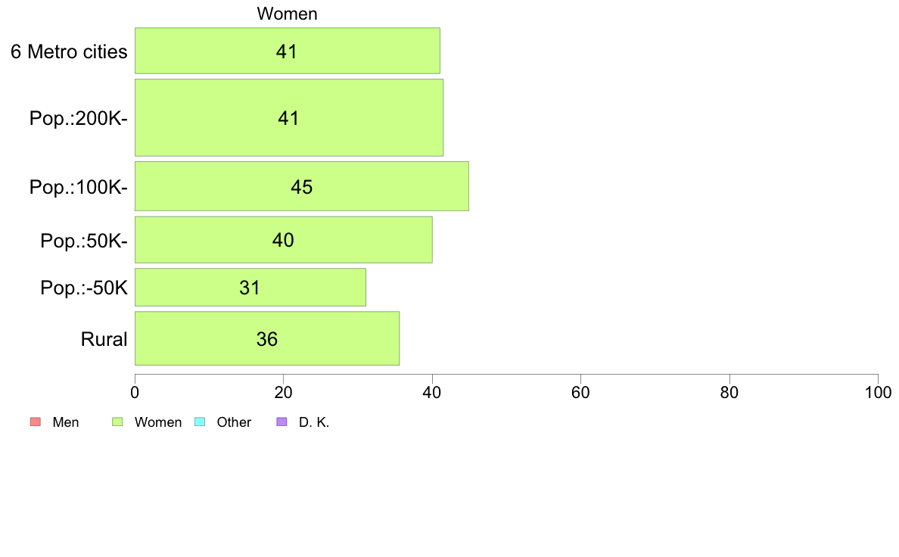Select the 6 Metro cities bar
The height and width of the screenshot is (557, 899).
(288, 51)
